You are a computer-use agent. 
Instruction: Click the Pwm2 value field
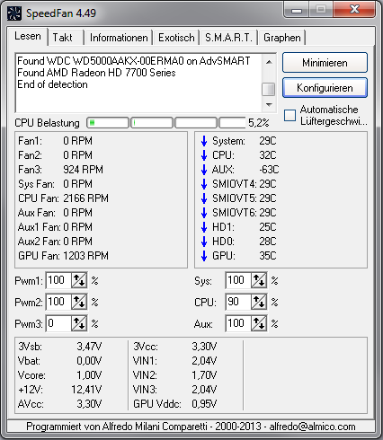[58, 302]
